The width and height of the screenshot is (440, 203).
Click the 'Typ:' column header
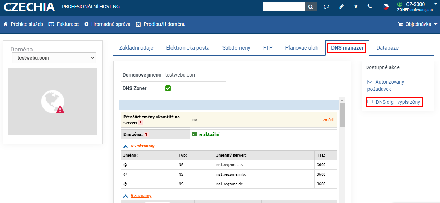(195, 155)
